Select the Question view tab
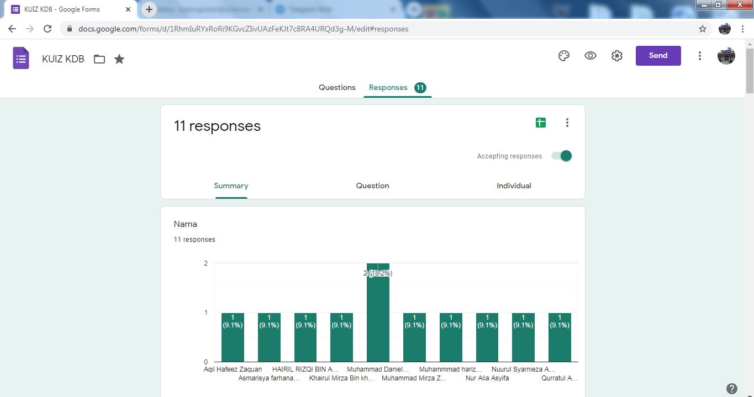This screenshot has width=754, height=397. (372, 186)
